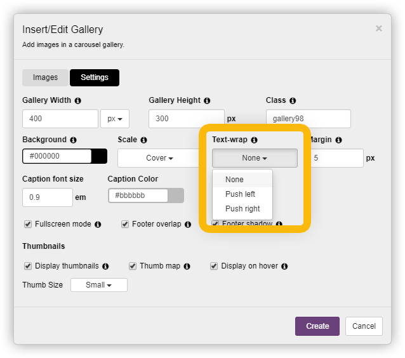Click the Margin value field
The width and height of the screenshot is (405, 358).
tap(336, 158)
